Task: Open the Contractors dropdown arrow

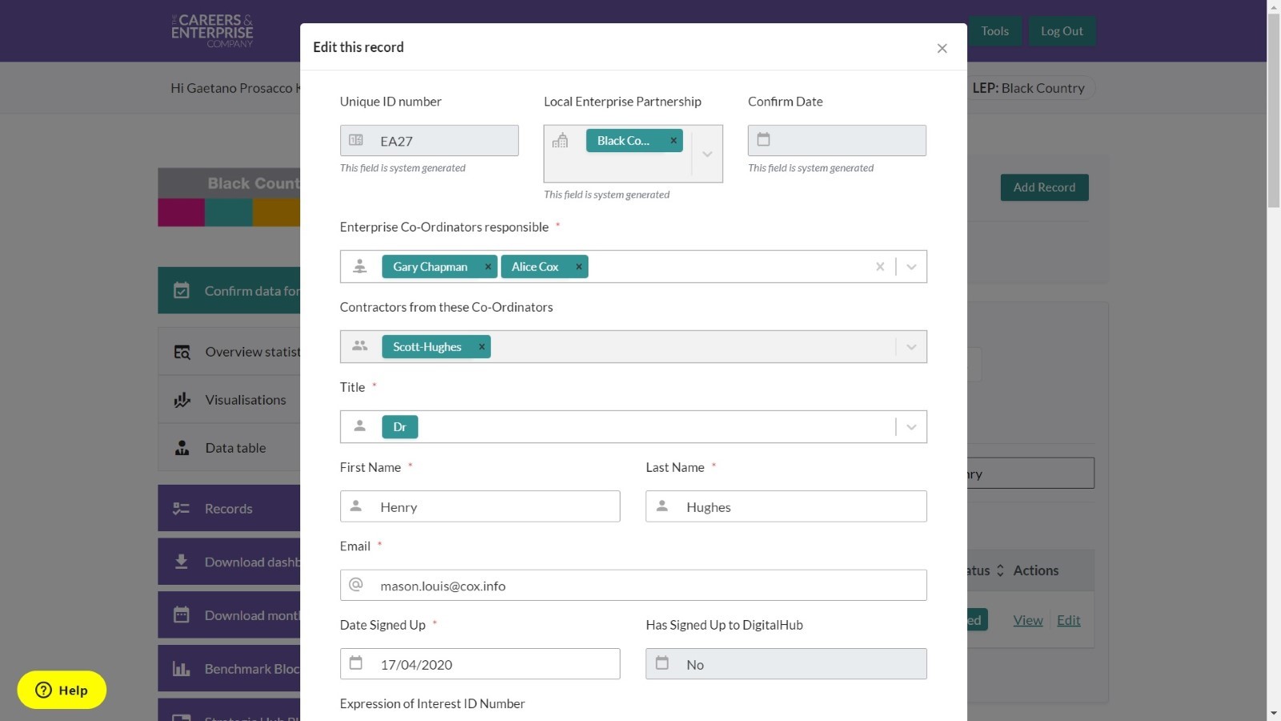Action: click(911, 347)
